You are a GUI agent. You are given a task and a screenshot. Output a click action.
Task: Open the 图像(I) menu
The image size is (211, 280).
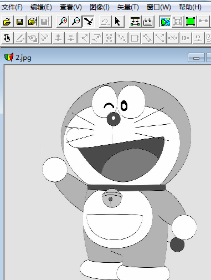click(100, 7)
